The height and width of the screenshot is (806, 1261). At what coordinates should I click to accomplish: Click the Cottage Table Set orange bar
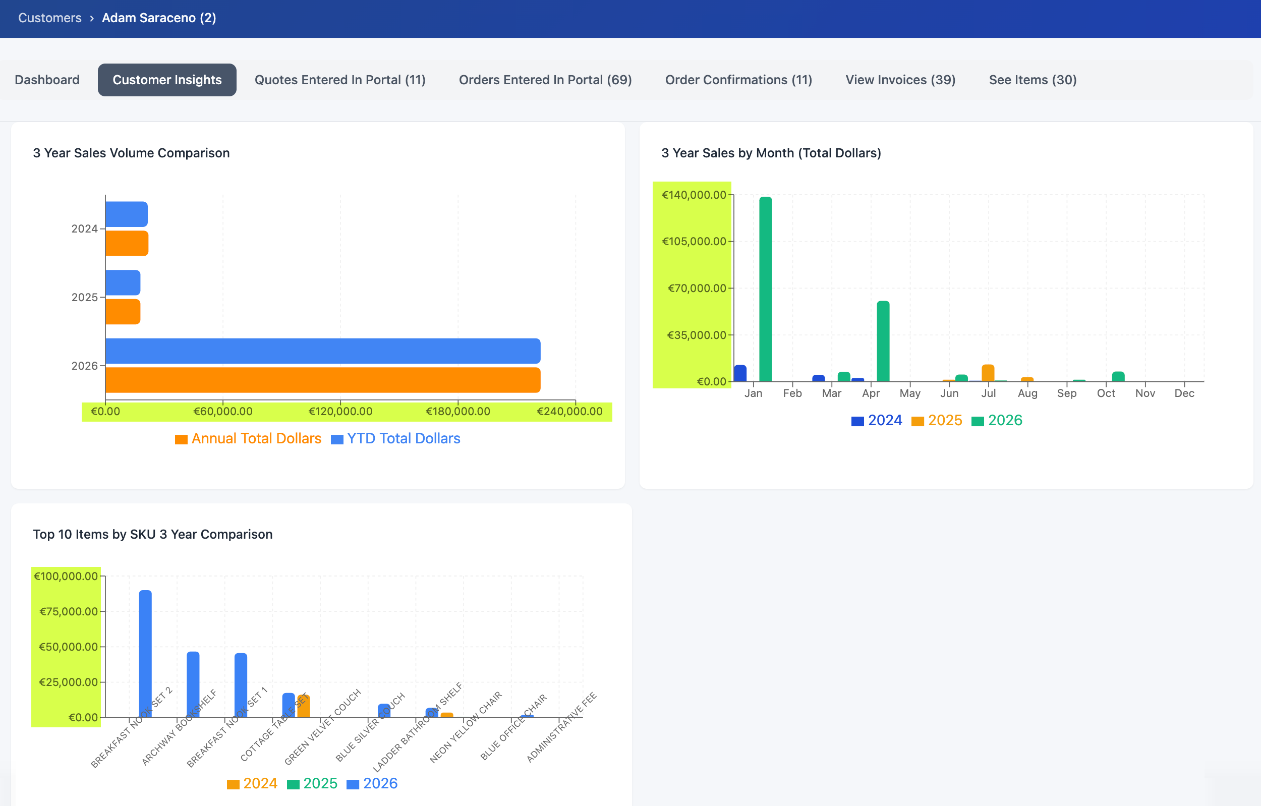pos(303,706)
